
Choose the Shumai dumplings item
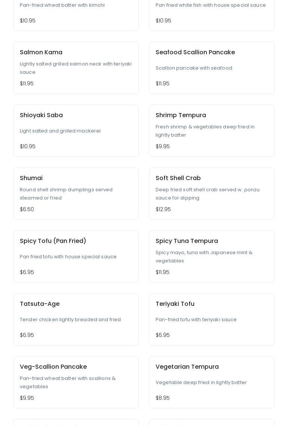click(x=76, y=193)
